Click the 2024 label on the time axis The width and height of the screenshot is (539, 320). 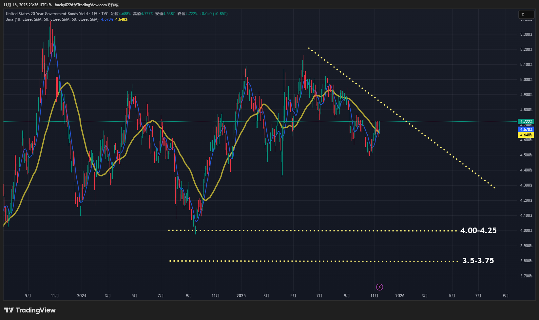coord(82,296)
